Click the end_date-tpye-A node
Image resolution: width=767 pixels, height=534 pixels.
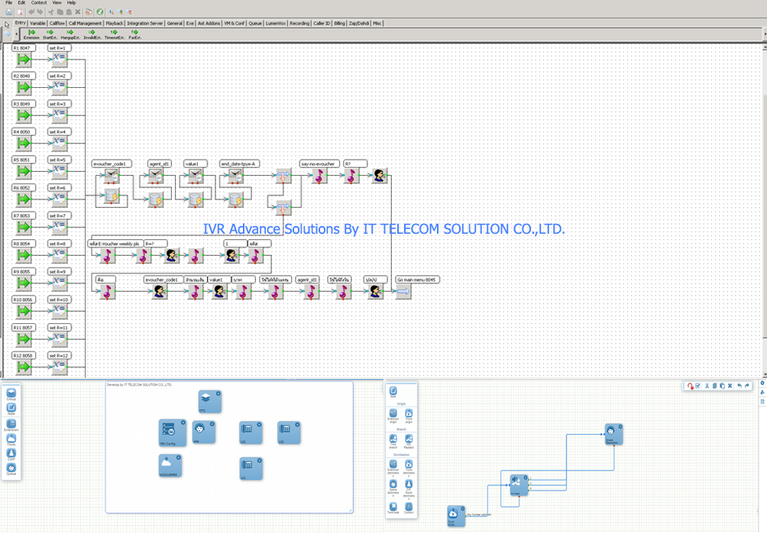[236, 176]
